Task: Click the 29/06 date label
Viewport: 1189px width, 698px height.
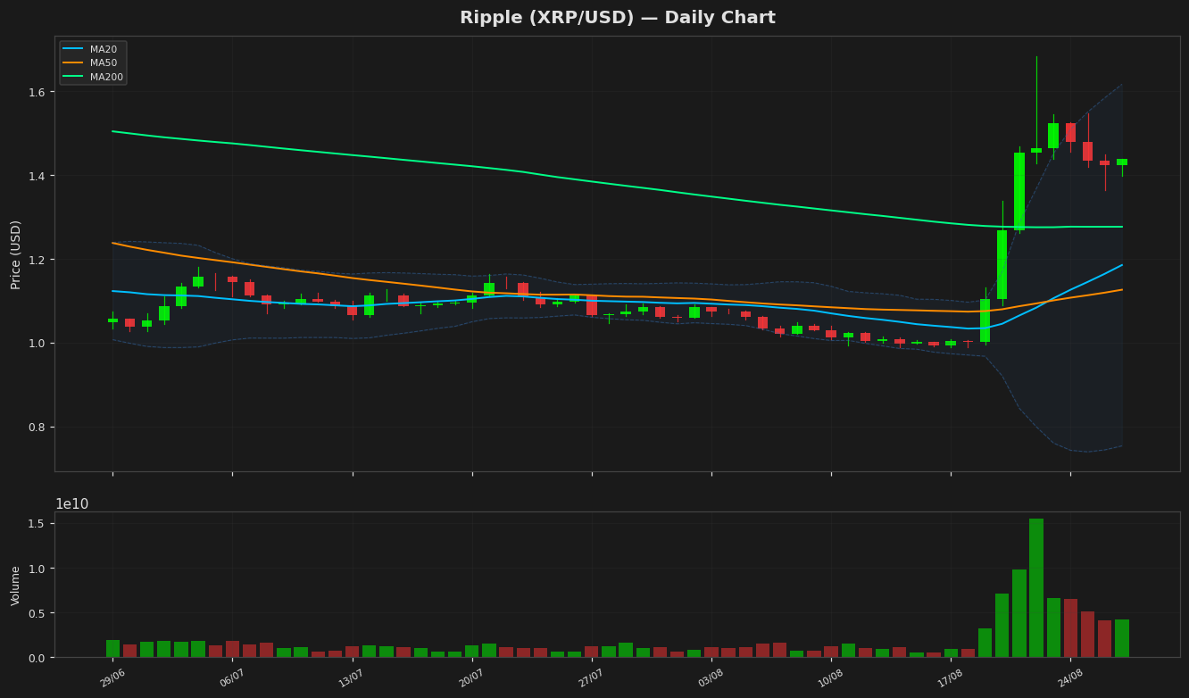Action: pyautogui.click(x=112, y=679)
